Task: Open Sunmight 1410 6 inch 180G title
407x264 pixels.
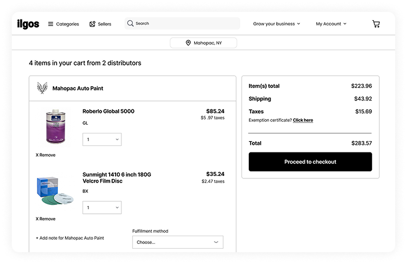Action: coord(117,178)
